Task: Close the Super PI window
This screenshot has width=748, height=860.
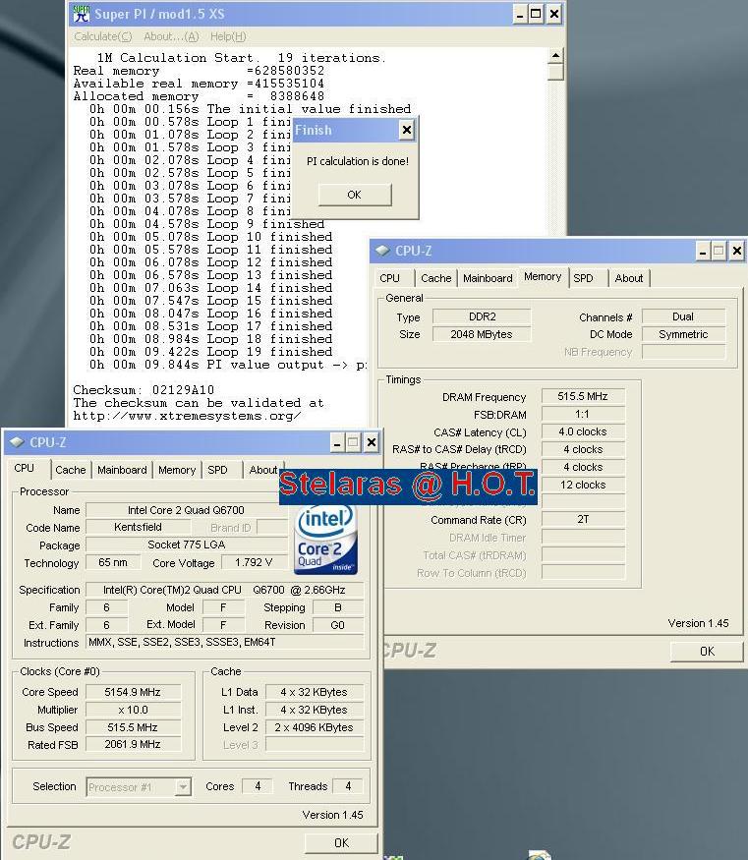Action: (x=554, y=15)
